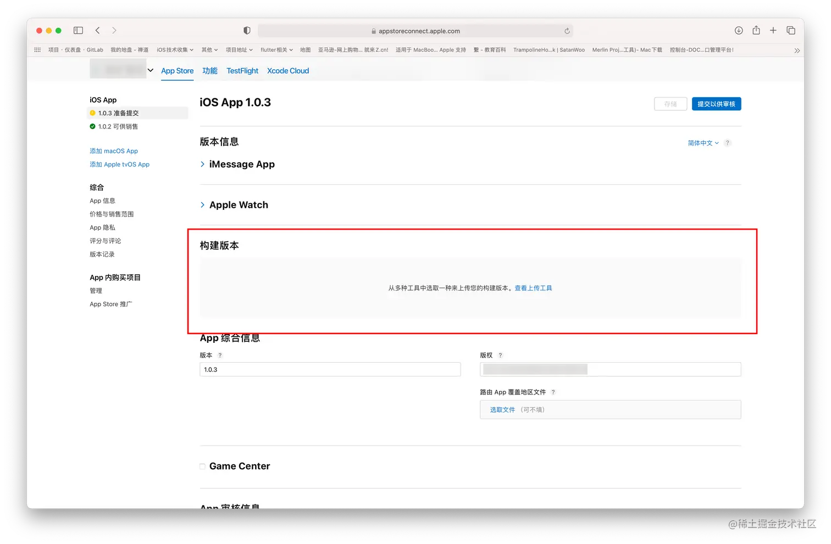Open the 我的地盘 - 禅道 bookmark
This screenshot has width=831, height=544.
pos(130,49)
